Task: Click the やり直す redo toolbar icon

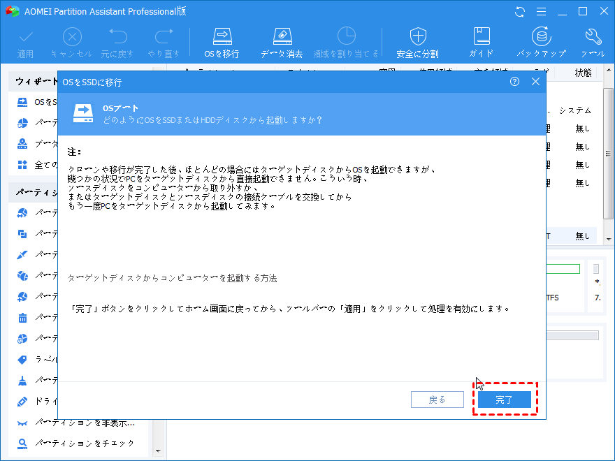Action: [x=164, y=43]
